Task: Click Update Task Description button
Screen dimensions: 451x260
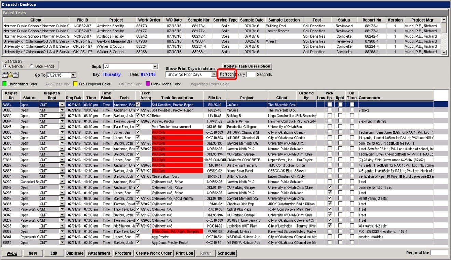Action: [247, 66]
